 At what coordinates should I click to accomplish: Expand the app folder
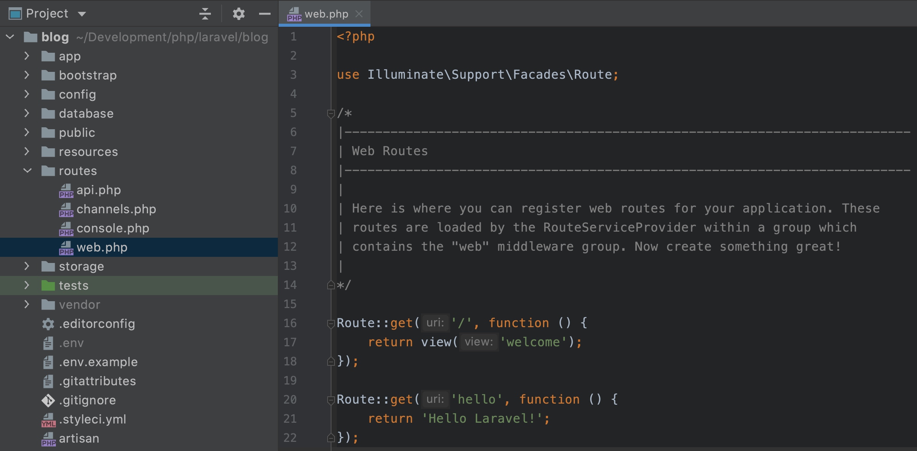27,56
